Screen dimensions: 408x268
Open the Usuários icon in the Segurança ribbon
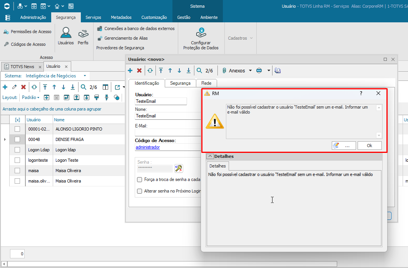click(65, 36)
